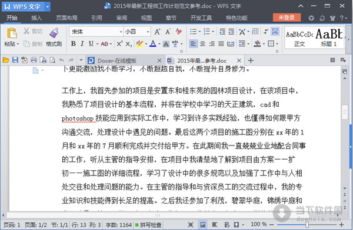Expand the line spacing dropdown arrow
This screenshot has height=230, width=353.
pos(248,44)
